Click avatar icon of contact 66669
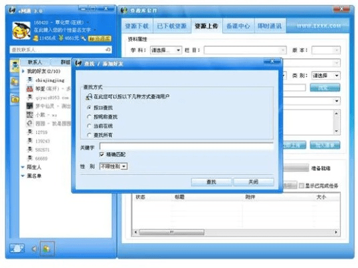Screen dimensions: 358x268 29,158
